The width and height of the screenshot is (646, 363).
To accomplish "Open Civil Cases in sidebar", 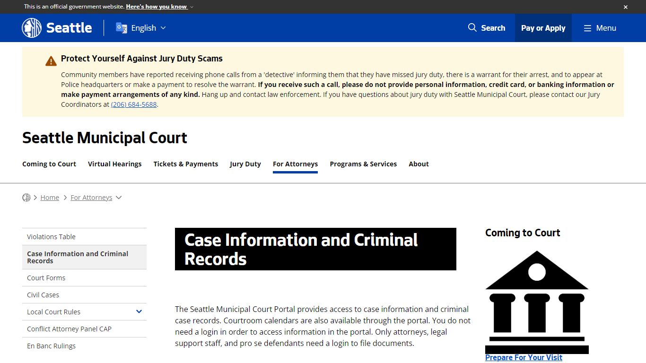I will click(x=84, y=295).
